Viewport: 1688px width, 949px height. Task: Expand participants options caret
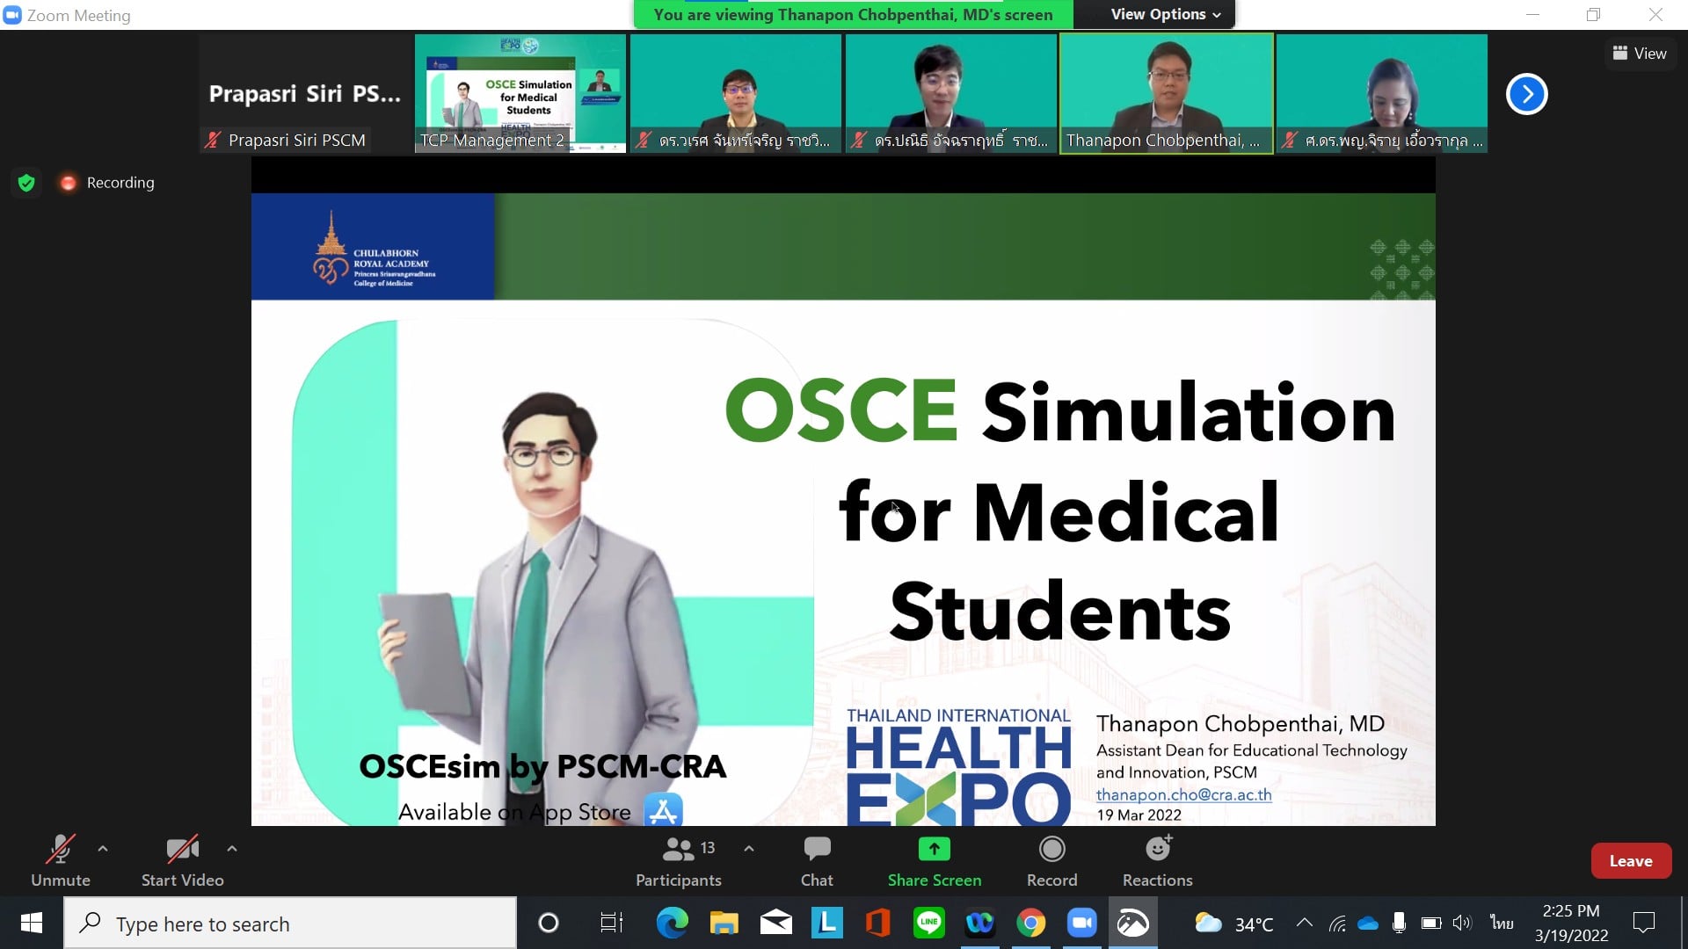coord(749,849)
